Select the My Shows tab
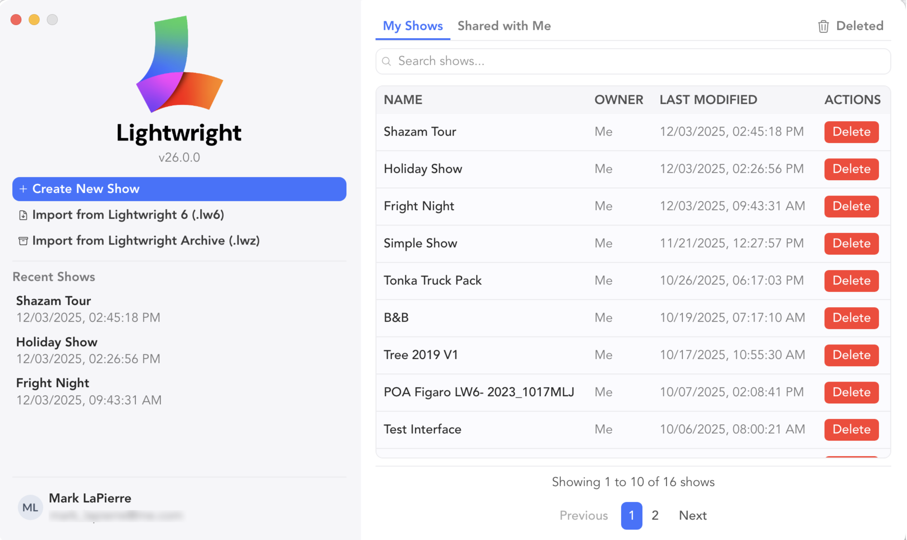Image resolution: width=907 pixels, height=540 pixels. click(413, 26)
